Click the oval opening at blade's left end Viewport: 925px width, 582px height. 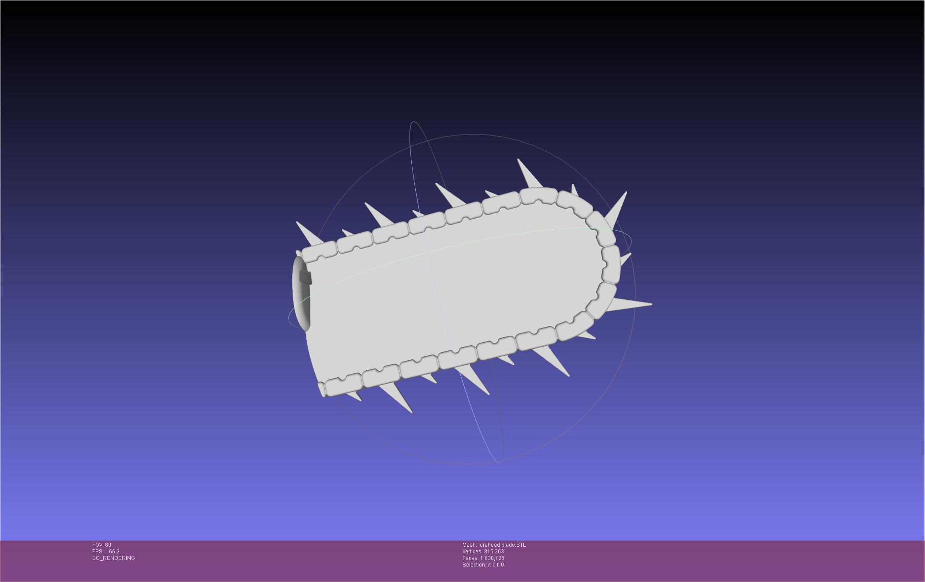(x=301, y=294)
